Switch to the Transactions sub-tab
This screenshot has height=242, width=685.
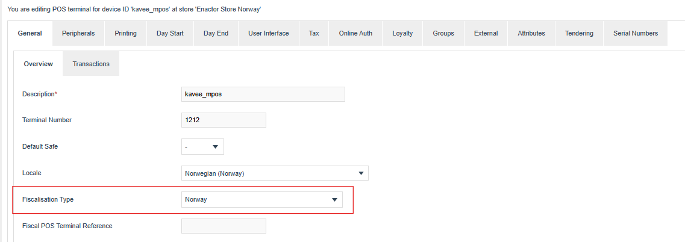91,64
